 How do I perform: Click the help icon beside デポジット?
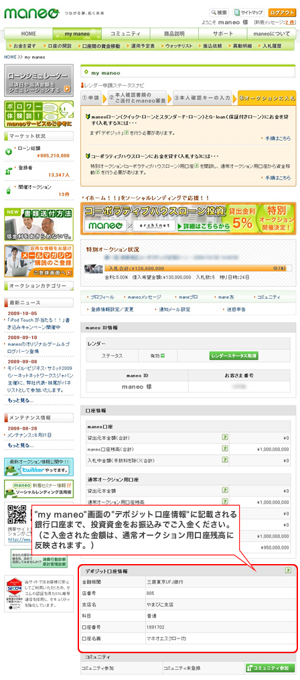coord(127,132)
